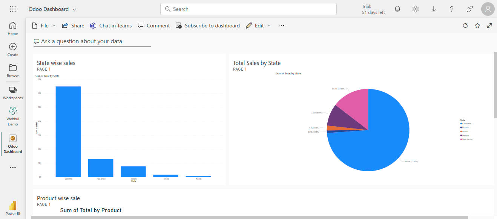Click the Download icon in the top bar
497x219 pixels.
433,9
